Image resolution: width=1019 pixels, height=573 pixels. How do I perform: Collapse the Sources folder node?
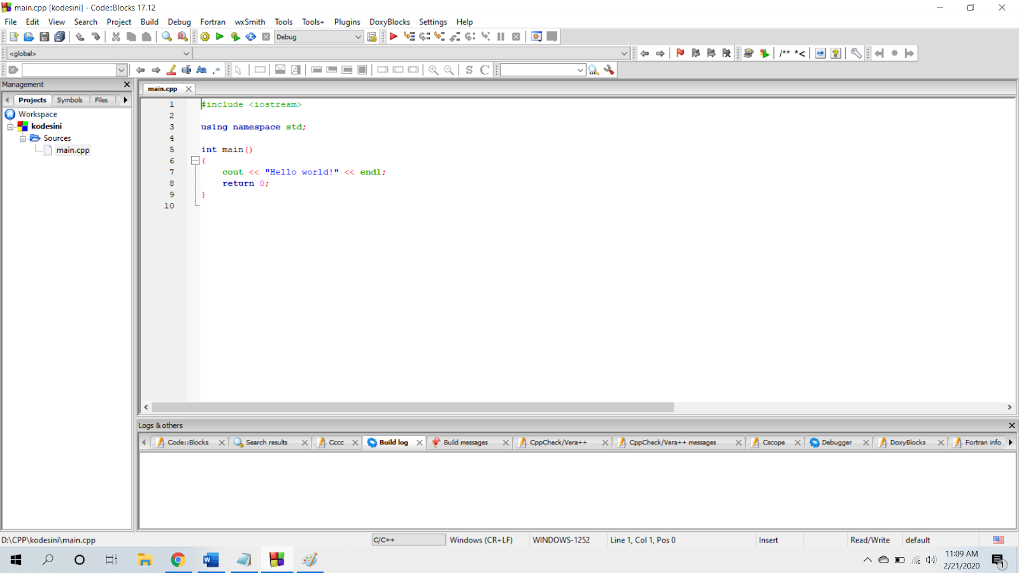pyautogui.click(x=22, y=139)
